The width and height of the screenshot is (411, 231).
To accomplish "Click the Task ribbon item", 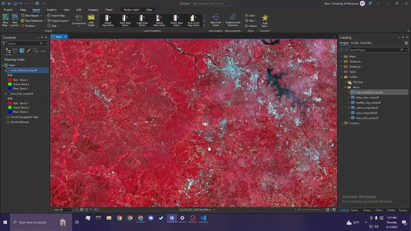I will tap(52, 26).
